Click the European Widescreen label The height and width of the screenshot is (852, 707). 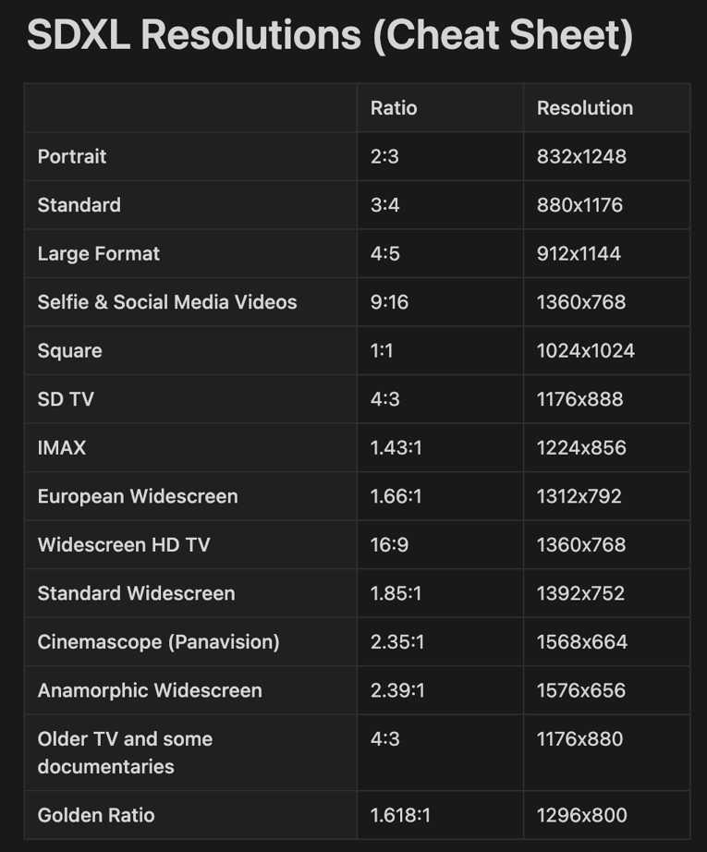138,496
